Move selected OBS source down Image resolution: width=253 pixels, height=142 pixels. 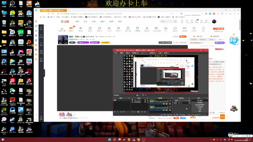tap(145, 112)
